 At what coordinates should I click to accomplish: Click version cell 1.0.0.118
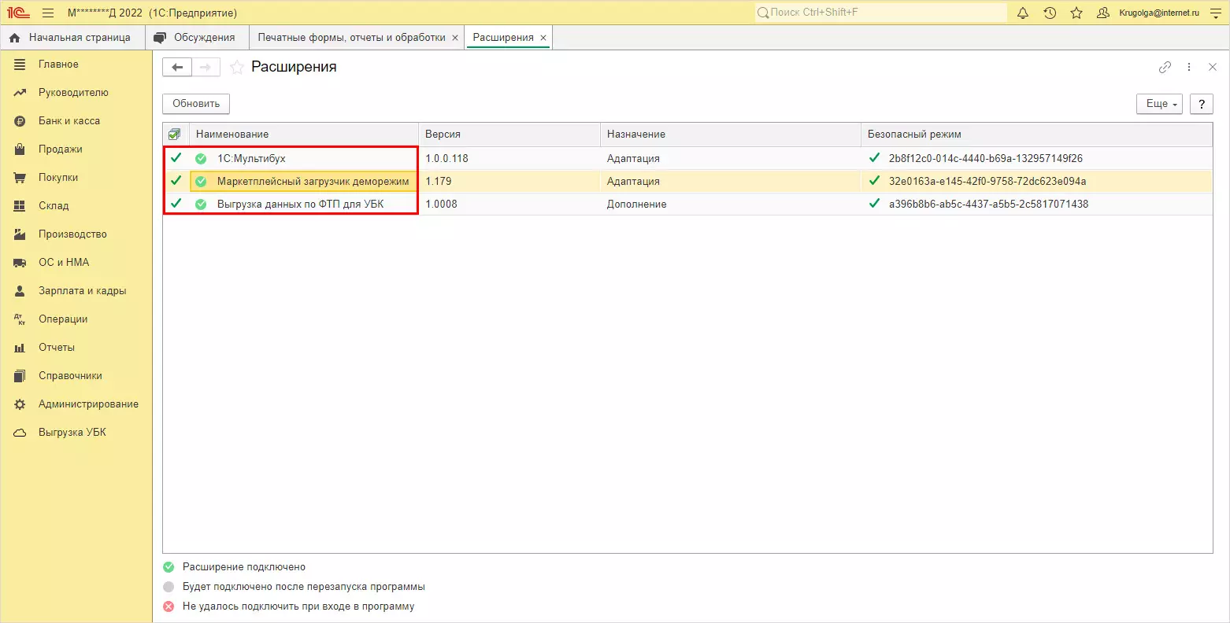pos(446,158)
